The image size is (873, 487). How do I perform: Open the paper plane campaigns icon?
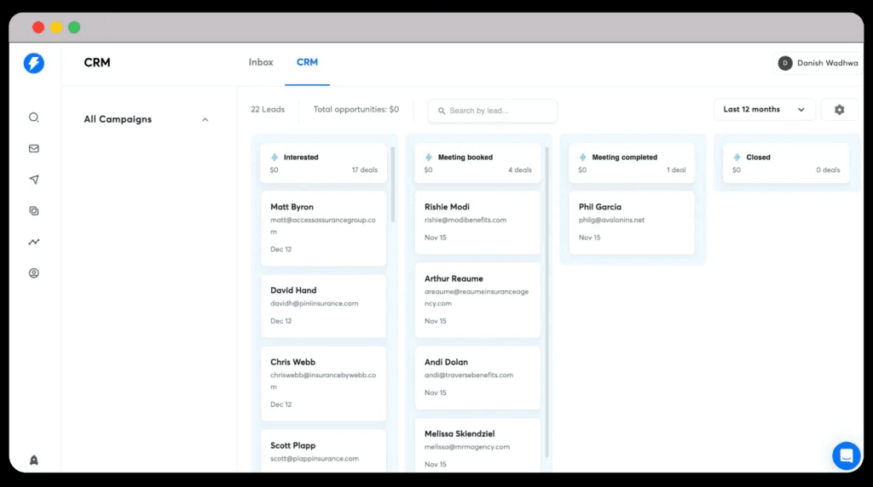[x=34, y=180]
